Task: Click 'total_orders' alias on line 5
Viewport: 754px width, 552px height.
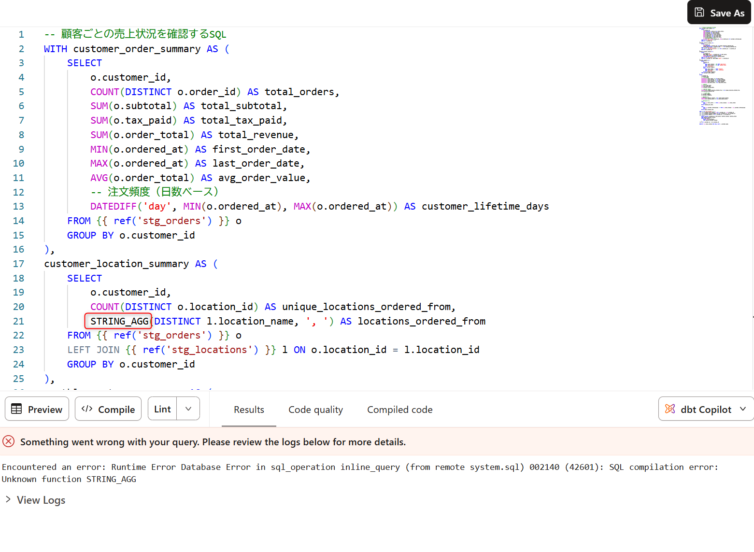Action: (x=299, y=92)
